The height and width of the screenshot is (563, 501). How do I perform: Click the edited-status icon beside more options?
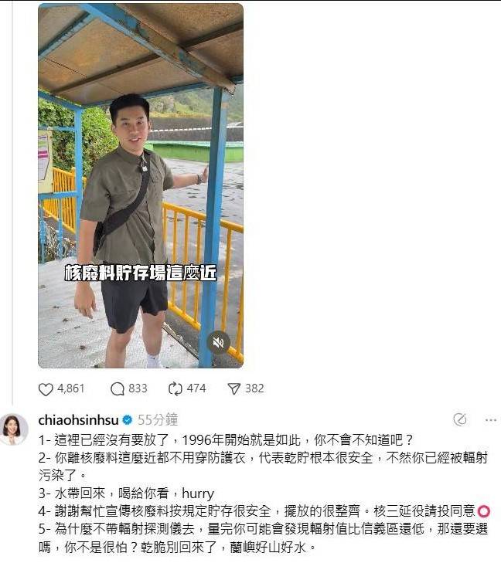click(x=460, y=419)
